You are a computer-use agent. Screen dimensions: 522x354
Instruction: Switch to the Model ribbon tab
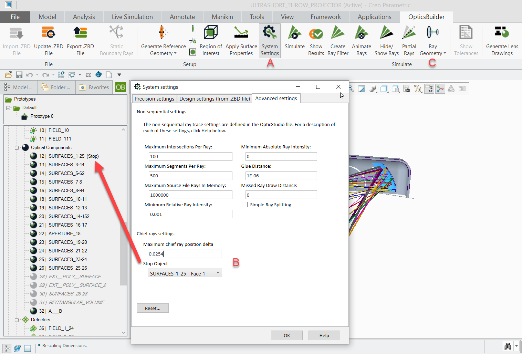[47, 17]
